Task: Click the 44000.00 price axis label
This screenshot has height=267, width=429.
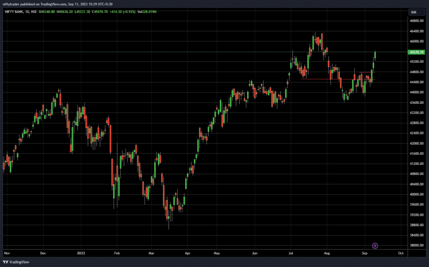Action: tap(416, 92)
